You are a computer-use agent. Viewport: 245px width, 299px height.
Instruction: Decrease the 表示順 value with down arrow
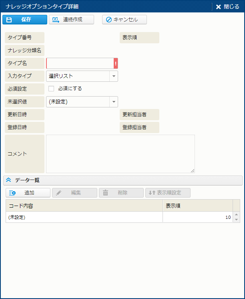(x=236, y=220)
